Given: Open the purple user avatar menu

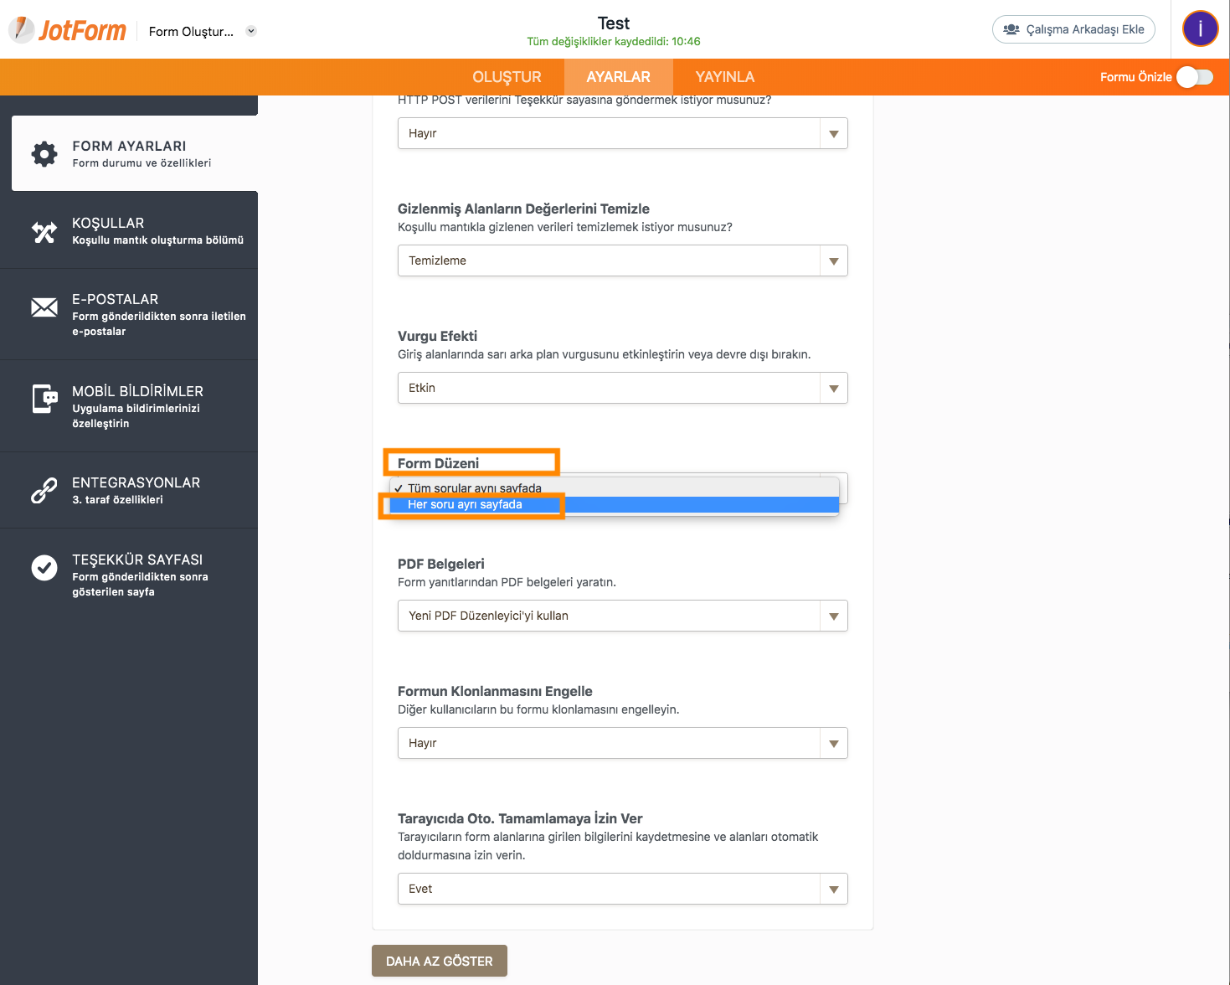Looking at the screenshot, I should coord(1199,29).
